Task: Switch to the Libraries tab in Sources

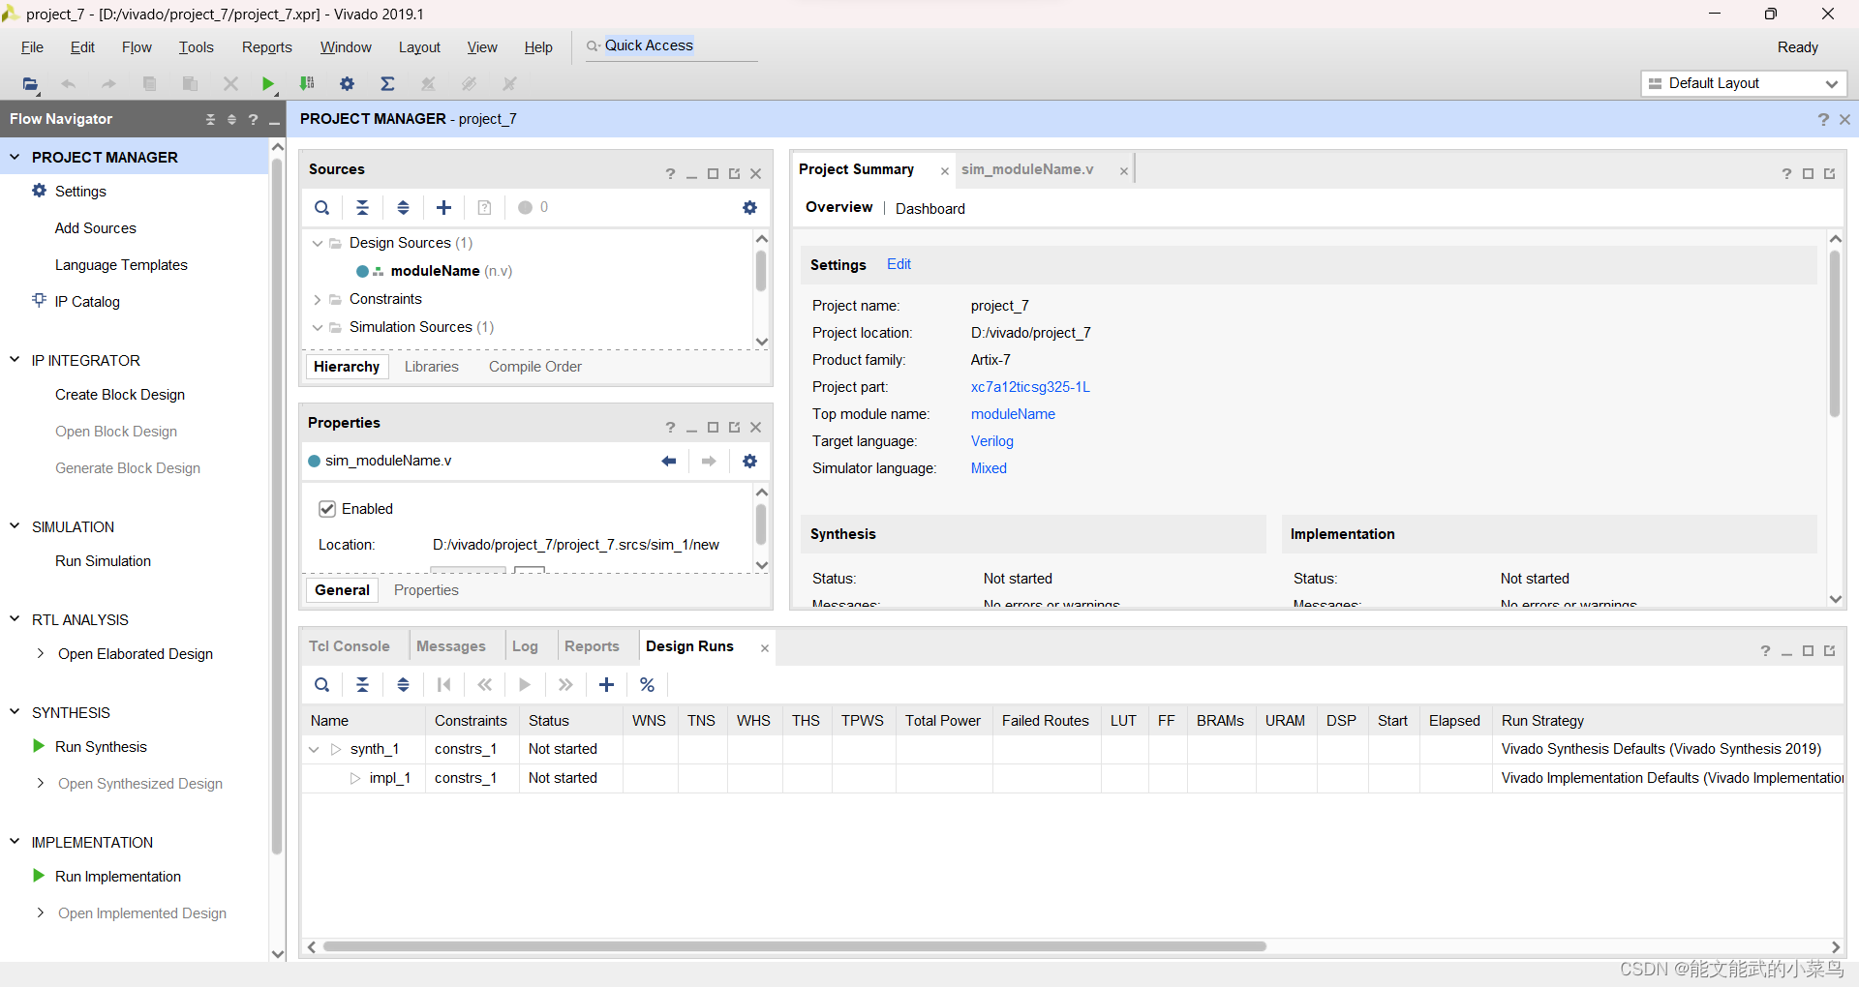Action: pos(432,367)
